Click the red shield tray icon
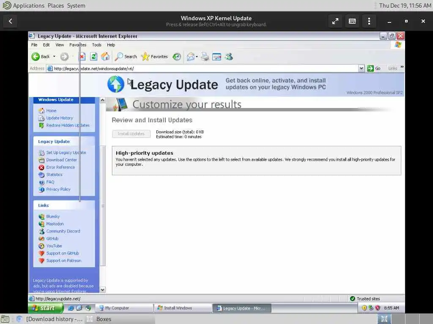 pos(378,308)
